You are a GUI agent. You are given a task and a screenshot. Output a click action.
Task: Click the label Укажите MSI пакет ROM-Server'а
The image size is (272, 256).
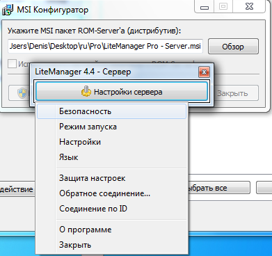click(94, 31)
